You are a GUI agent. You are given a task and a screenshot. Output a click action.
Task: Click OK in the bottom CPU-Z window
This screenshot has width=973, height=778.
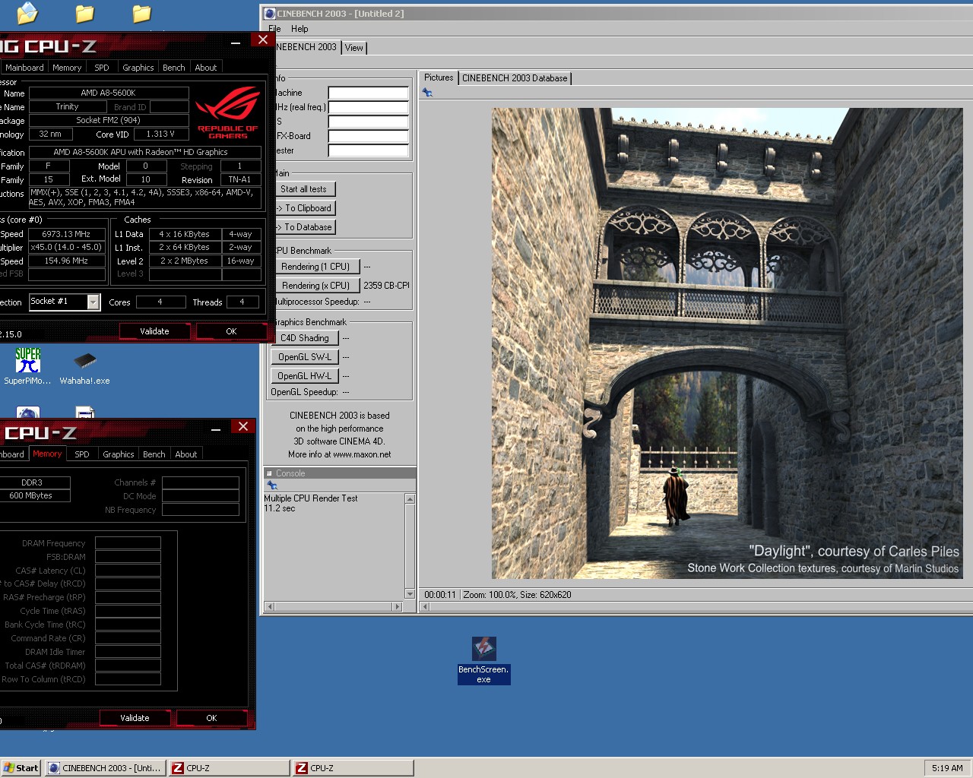point(211,718)
